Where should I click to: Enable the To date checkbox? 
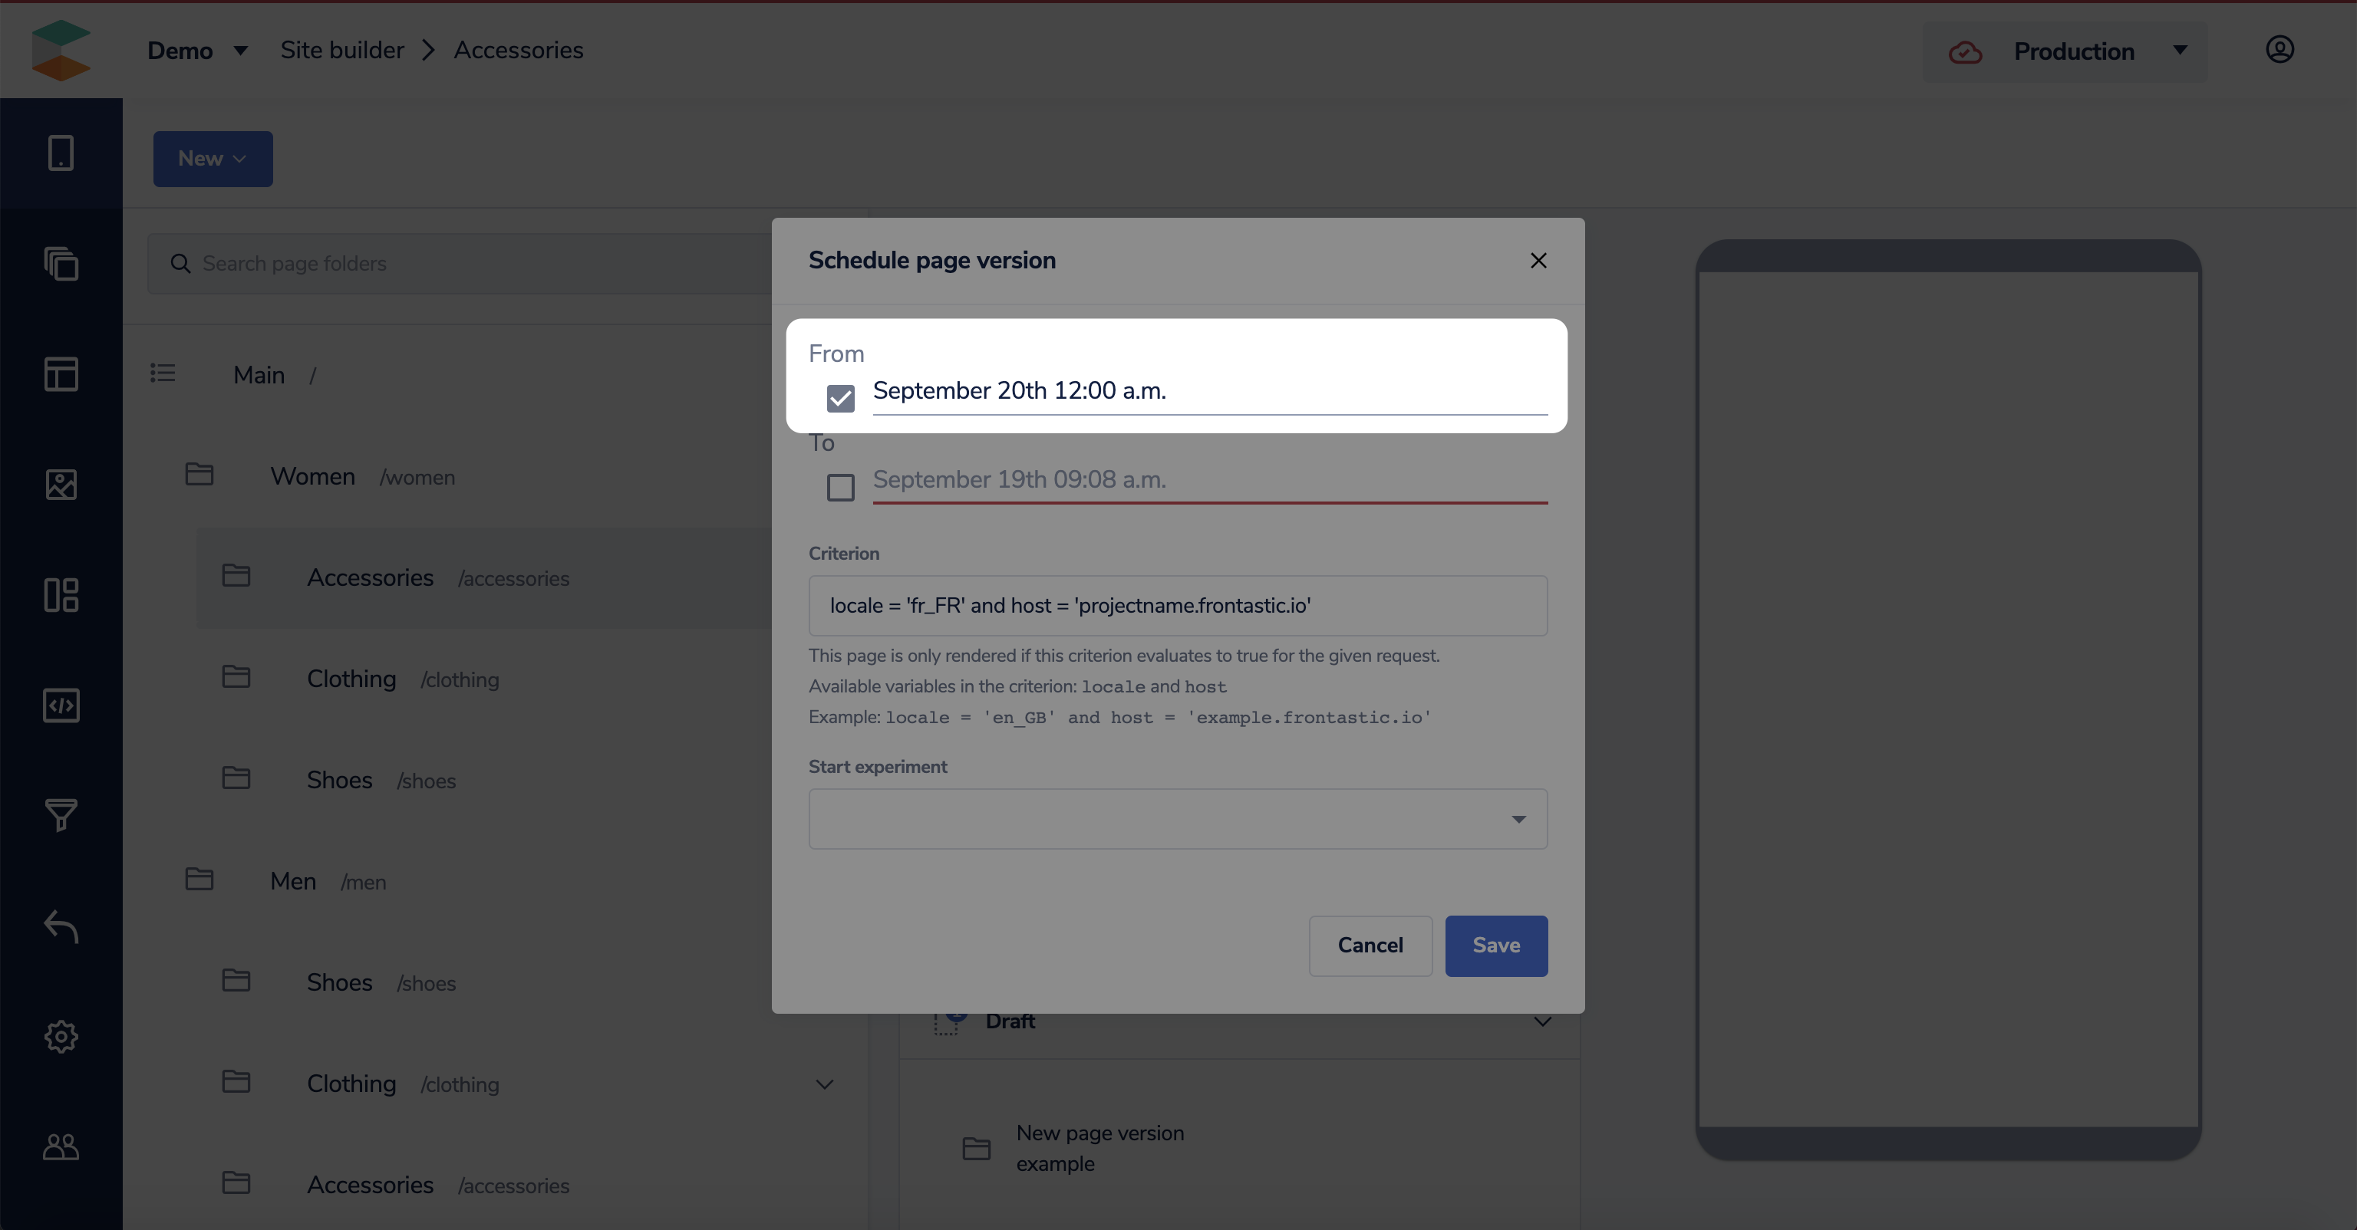click(840, 488)
